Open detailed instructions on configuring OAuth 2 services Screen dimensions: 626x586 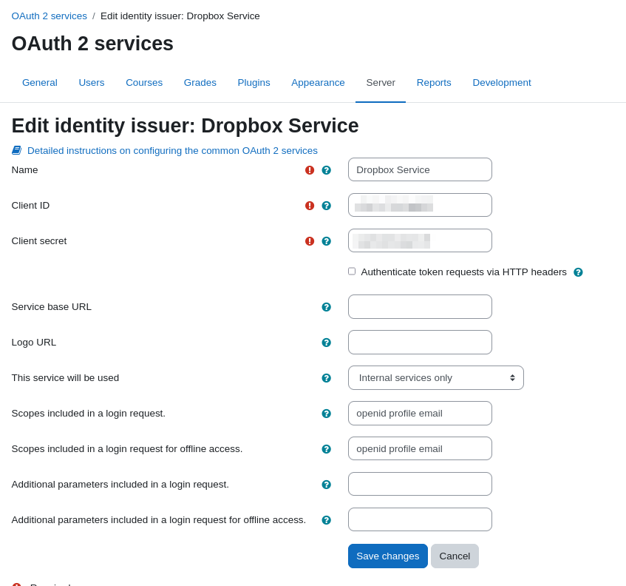click(172, 151)
